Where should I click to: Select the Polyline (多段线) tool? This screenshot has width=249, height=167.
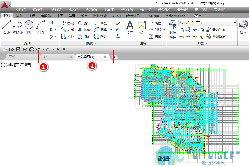pos(18,27)
